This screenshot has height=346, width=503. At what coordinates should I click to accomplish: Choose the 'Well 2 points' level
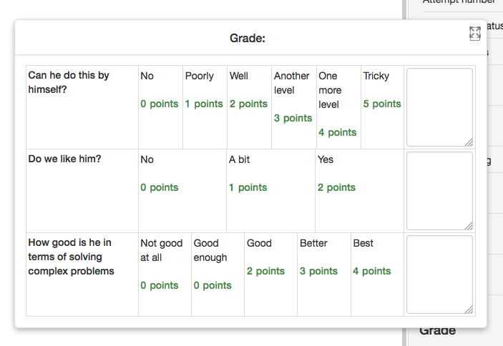point(249,107)
